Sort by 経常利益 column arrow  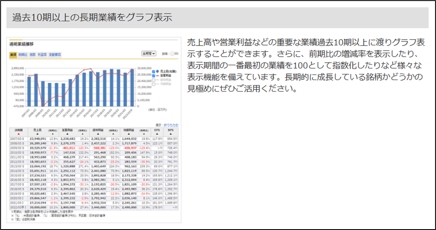[98, 133]
